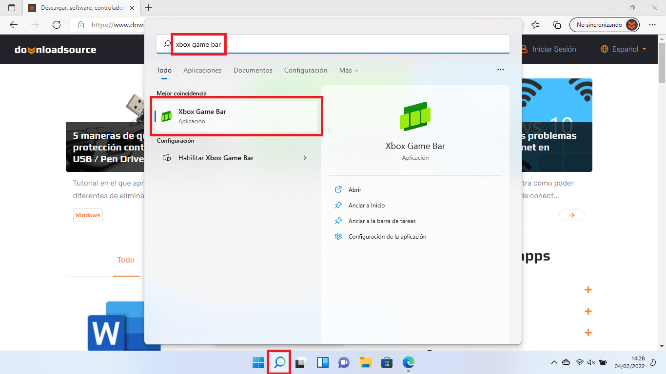The image size is (666, 374).
Task: Open the Español language dropdown arrow
Action: [644, 49]
